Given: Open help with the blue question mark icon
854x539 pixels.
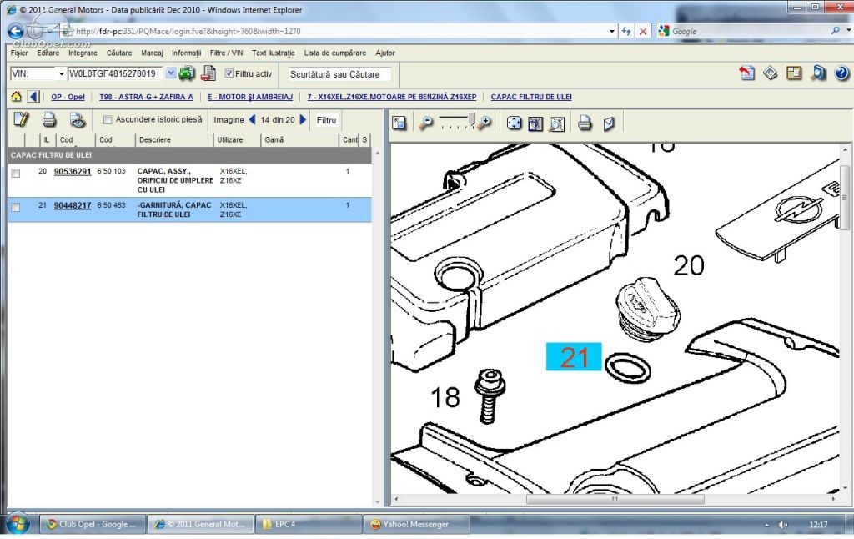Looking at the screenshot, I should point(841,73).
